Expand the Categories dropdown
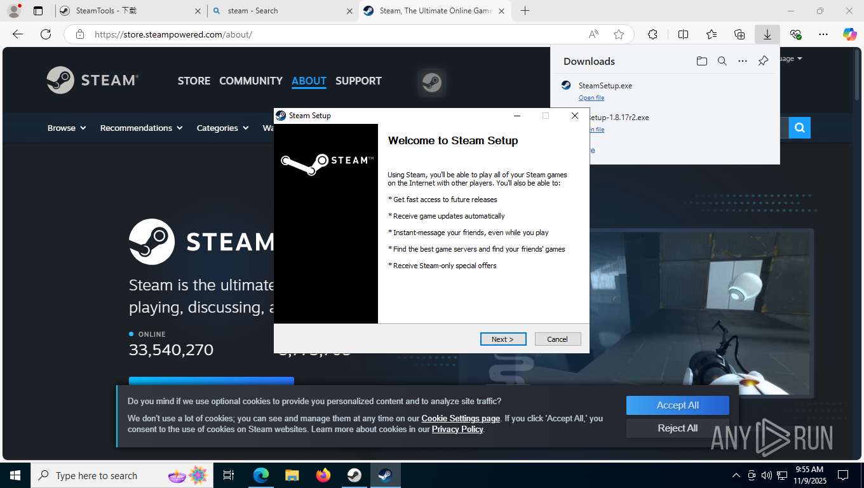The height and width of the screenshot is (488, 864). coord(222,128)
